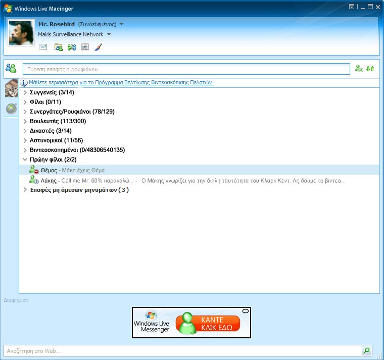Click the Αναζήτηση στο Web input field
Image resolution: width=384 pixels, height=360 pixels.
182,351
